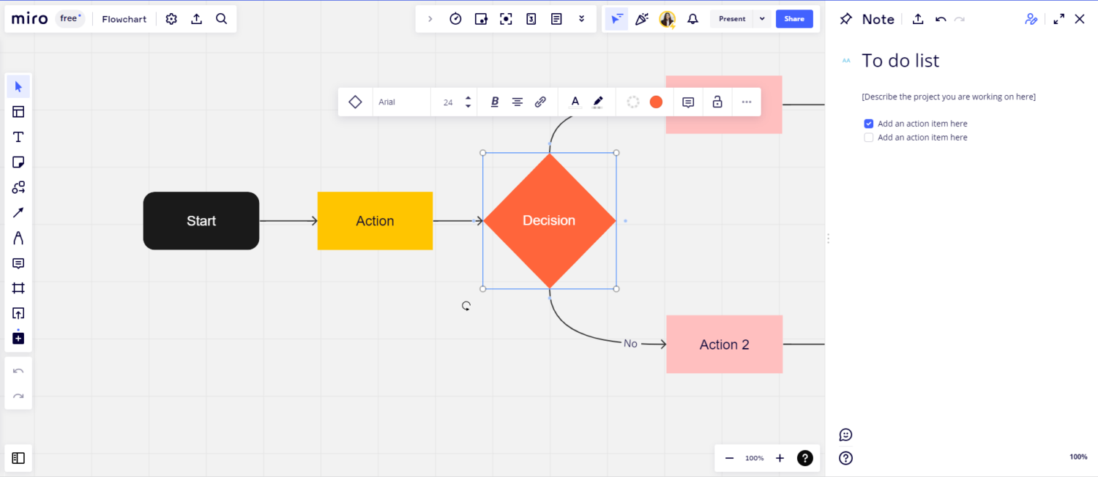Screen dimensions: 1098x477
Task: Open text highlight color option
Action: point(598,102)
